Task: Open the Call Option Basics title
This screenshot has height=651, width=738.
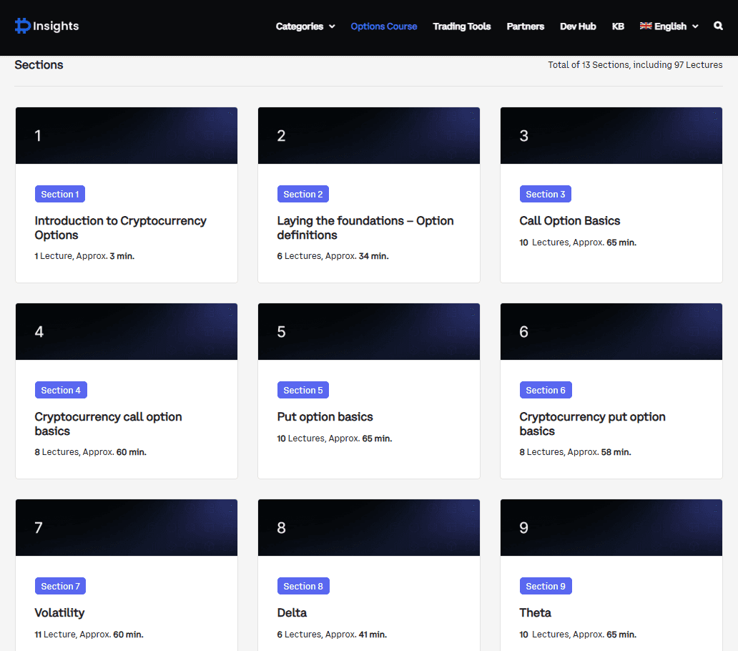Action: pyautogui.click(x=569, y=221)
